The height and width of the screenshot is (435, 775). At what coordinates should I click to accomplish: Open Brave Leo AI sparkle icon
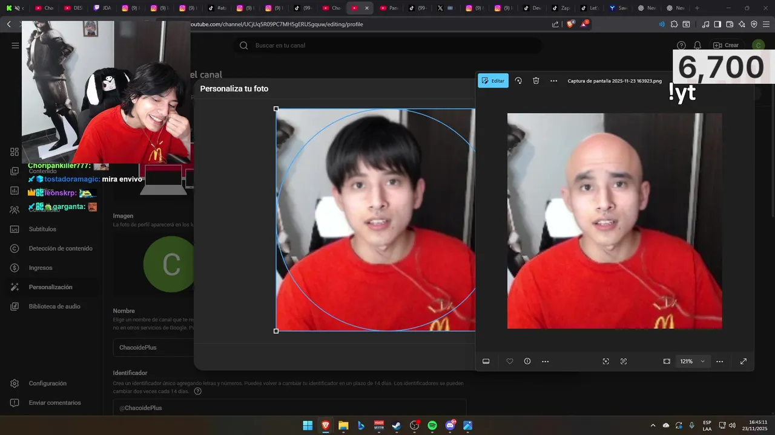pyautogui.click(x=742, y=24)
